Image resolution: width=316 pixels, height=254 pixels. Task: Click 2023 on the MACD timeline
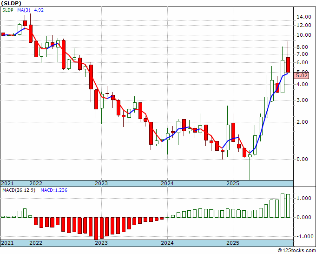(101, 243)
